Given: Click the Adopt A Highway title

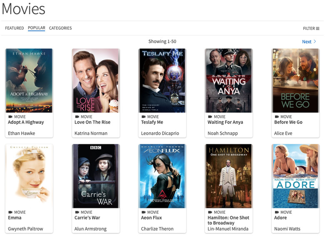Looking at the screenshot, I should 26,122.
